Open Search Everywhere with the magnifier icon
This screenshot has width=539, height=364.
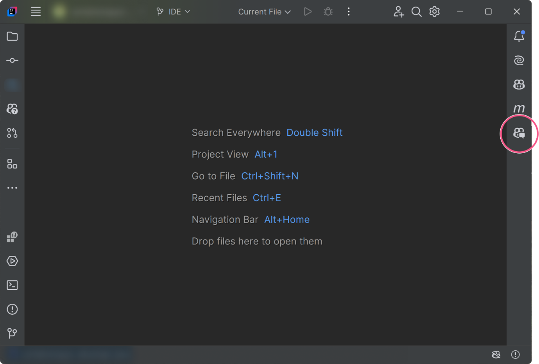(416, 11)
